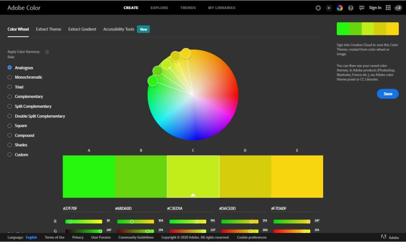Switch to the Extract Gradient tab
The width and height of the screenshot is (406, 242).
pos(82,29)
